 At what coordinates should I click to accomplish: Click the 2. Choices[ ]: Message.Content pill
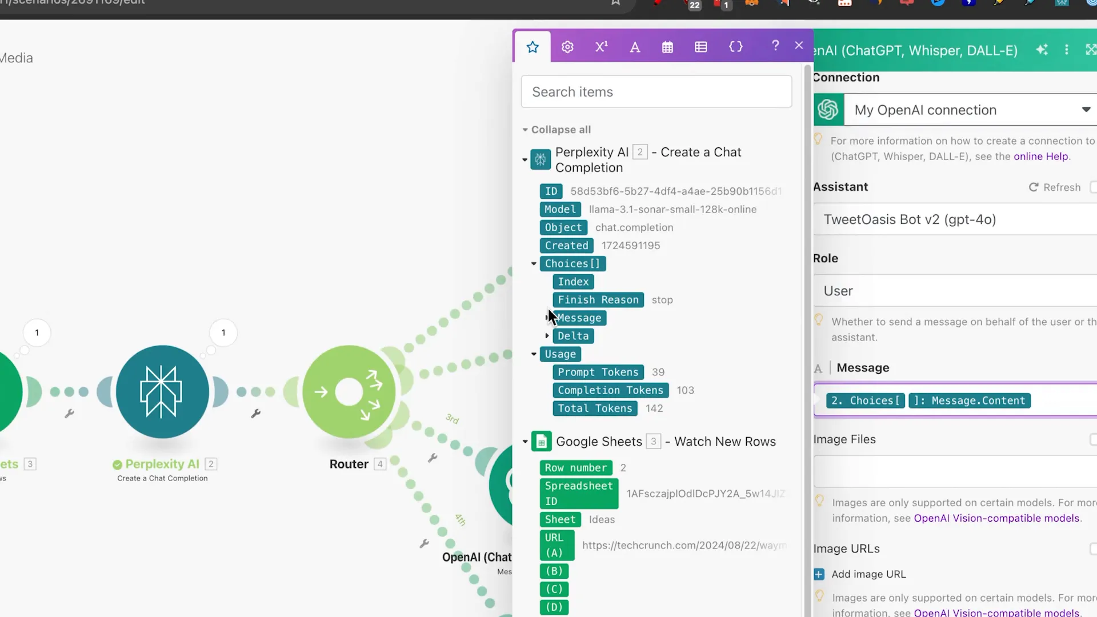tap(928, 400)
